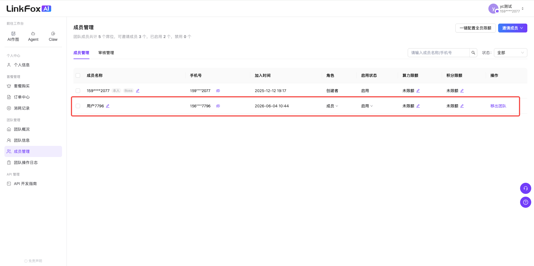The width and height of the screenshot is (534, 266).
Task: Edit name pencil for 用户7796
Action: (x=108, y=106)
